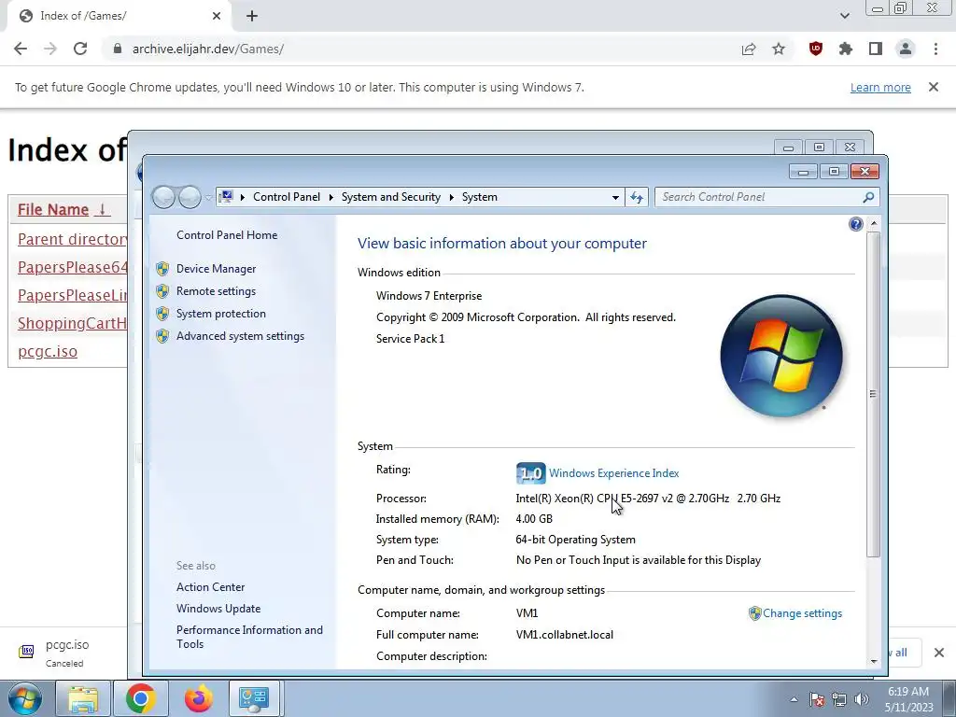Click the help question mark icon
Viewport: 956px width, 717px height.
pyautogui.click(x=855, y=224)
